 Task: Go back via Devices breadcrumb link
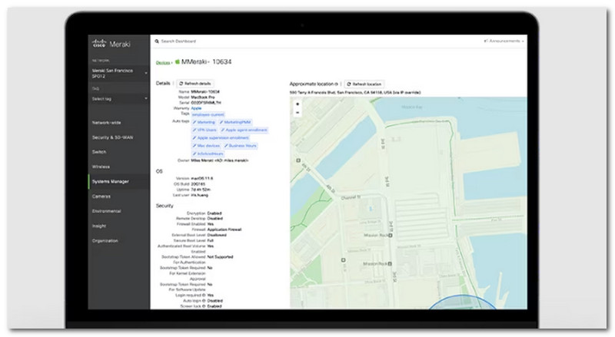pyautogui.click(x=163, y=63)
